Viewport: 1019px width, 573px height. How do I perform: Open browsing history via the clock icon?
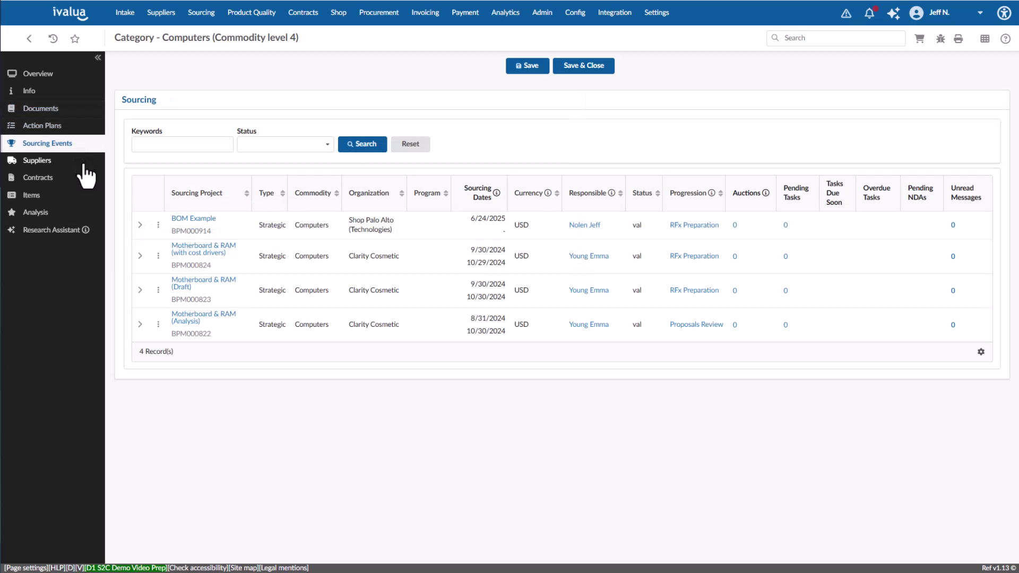point(52,39)
